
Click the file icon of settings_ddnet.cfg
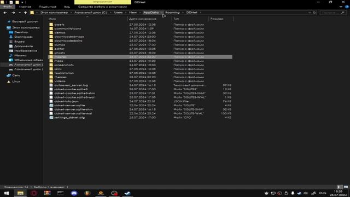(x=51, y=118)
